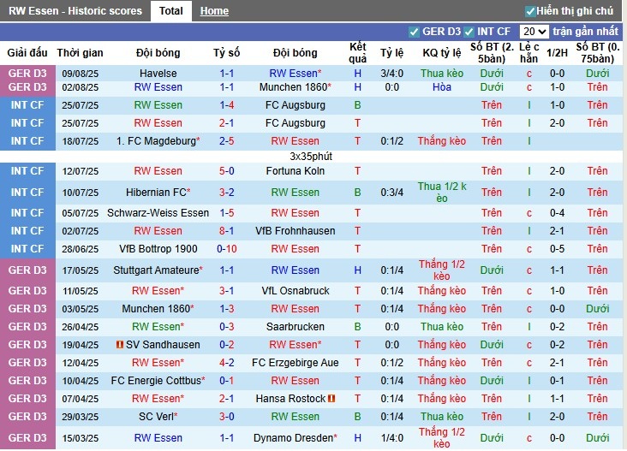627x451 pixels.
Task: Click the 8-1 score against VfB Frohnhausen
Action: point(226,231)
